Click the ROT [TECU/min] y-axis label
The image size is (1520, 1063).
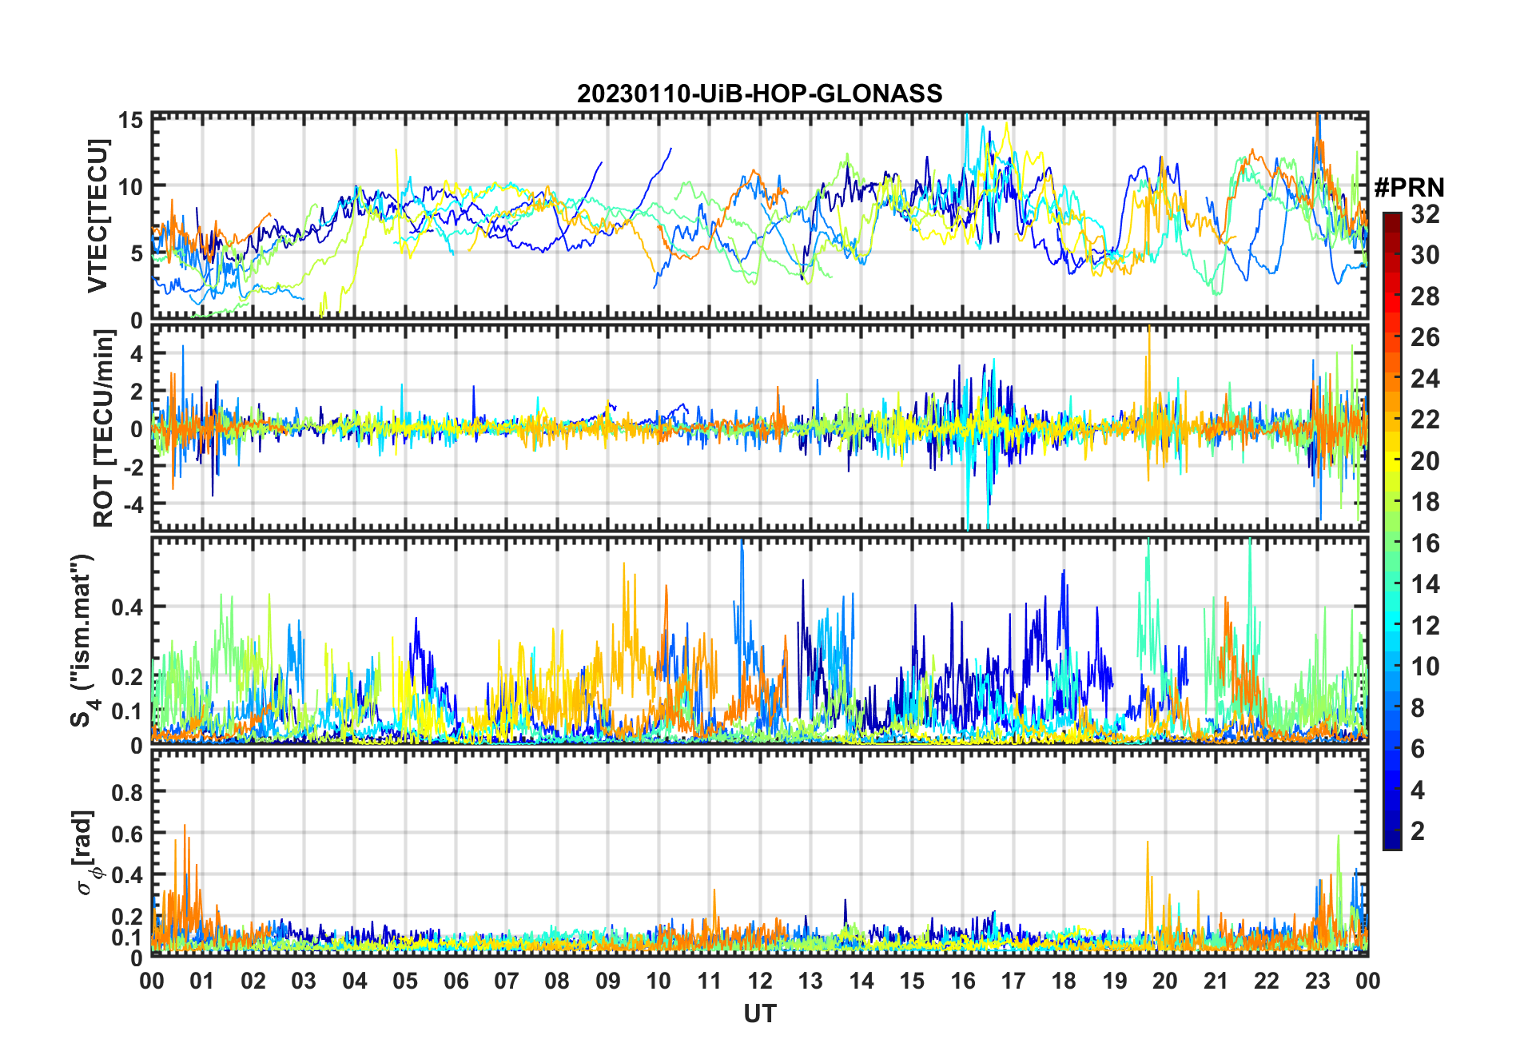click(103, 428)
